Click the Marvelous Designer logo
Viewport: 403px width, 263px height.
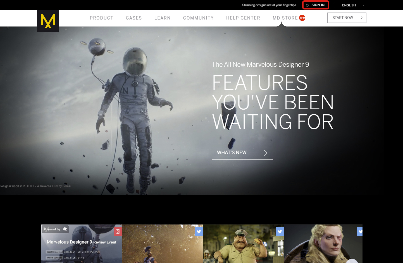coord(48,21)
